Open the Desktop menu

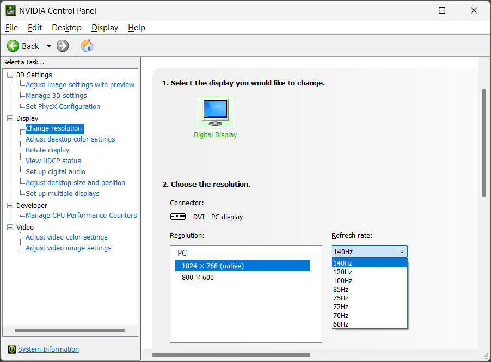pyautogui.click(x=67, y=28)
